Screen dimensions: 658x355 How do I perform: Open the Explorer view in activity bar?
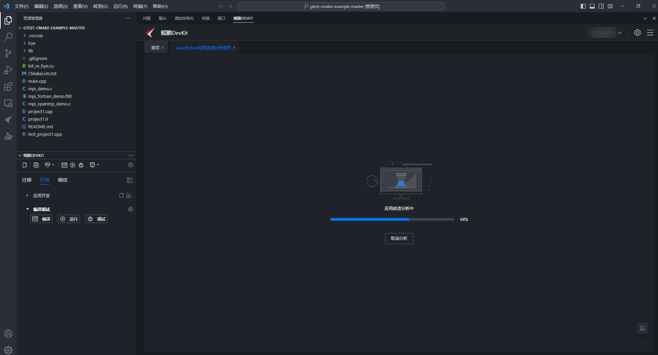pyautogui.click(x=8, y=20)
